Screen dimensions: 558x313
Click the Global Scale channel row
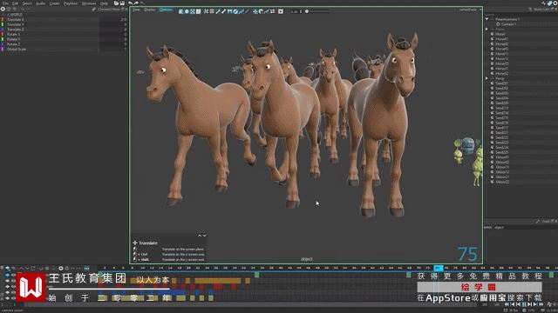(64, 50)
